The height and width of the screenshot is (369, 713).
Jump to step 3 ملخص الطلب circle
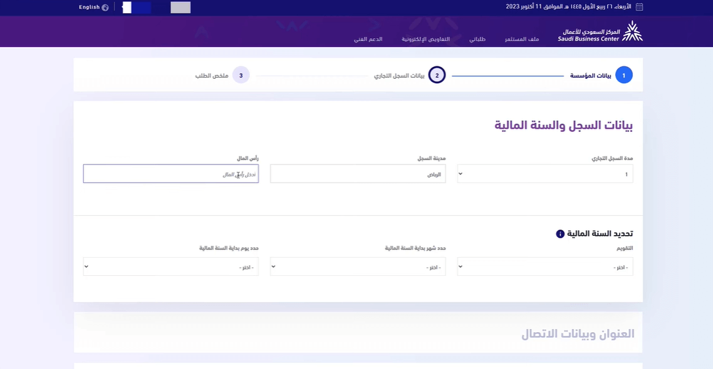click(x=241, y=74)
